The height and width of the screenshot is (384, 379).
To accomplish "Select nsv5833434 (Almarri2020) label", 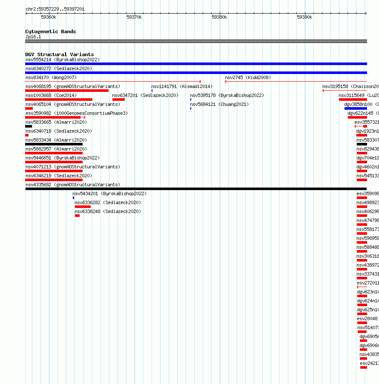I will click(56, 140).
